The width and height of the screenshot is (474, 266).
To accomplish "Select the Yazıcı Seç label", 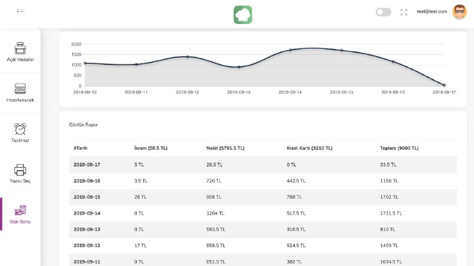I will pyautogui.click(x=20, y=181).
